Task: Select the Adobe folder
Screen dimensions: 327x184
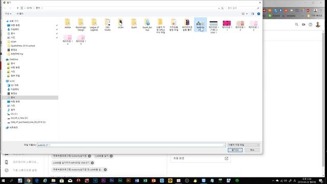Action: point(67,24)
